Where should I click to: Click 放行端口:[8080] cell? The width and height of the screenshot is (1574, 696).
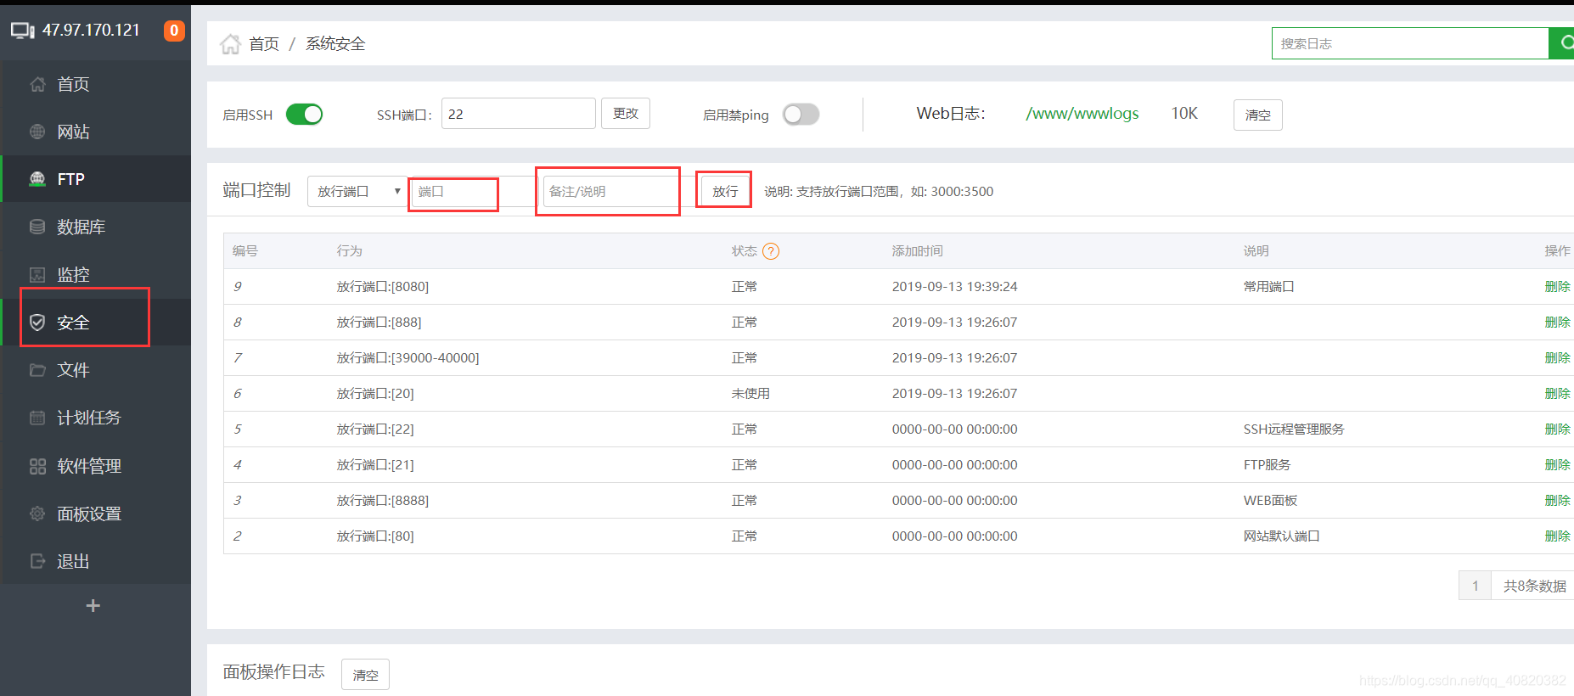tap(383, 287)
